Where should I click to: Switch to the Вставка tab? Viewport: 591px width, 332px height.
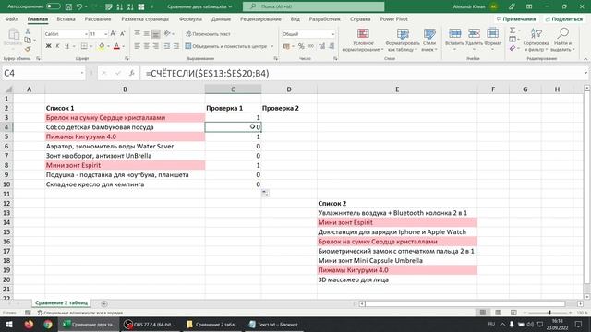click(x=66, y=18)
